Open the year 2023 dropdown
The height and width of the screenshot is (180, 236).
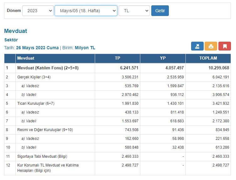point(38,11)
